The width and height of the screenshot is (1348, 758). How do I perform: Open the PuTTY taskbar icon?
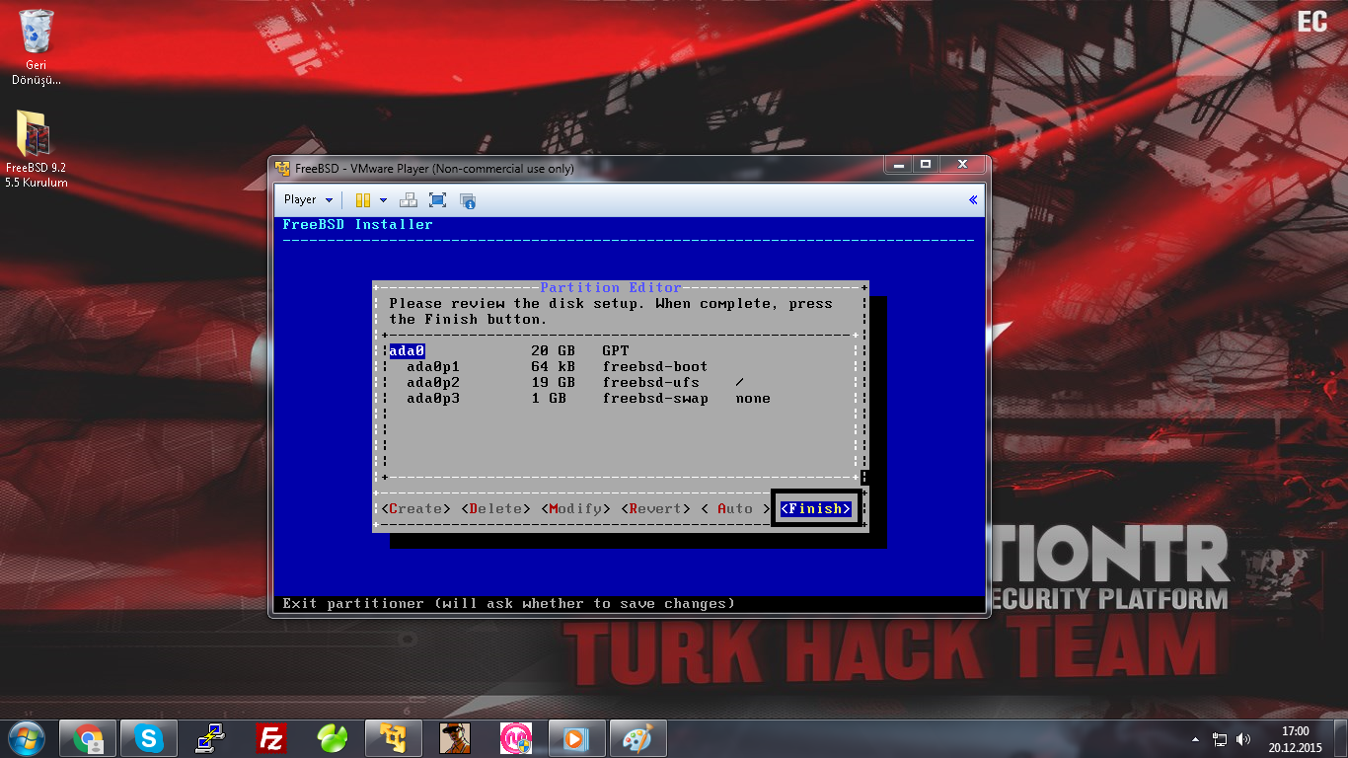tap(210, 738)
